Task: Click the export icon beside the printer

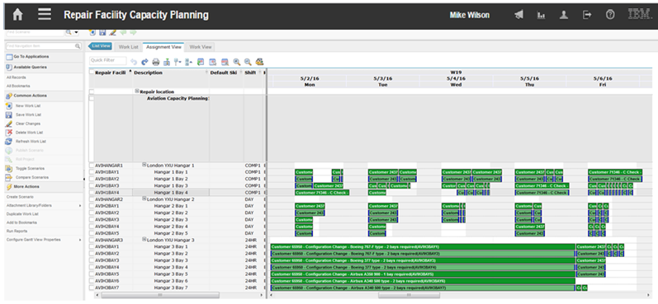Action: [x=167, y=62]
